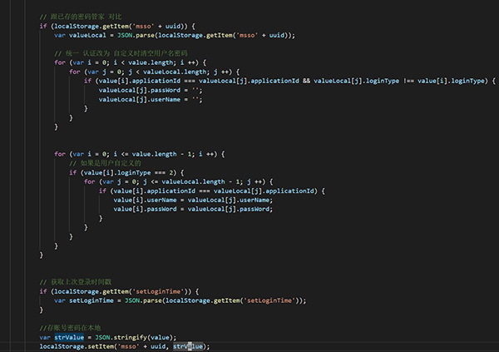The image size is (499, 352).
Task: Click the comment about 自定义时清空用户名密码
Action: 121,53
